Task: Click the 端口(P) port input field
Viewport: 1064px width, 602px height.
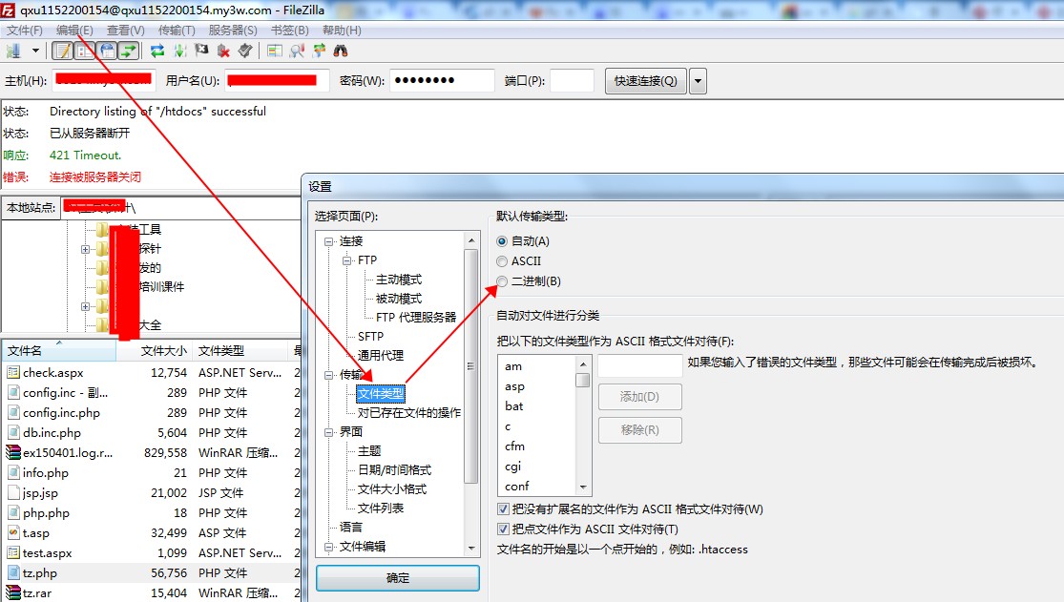Action: pyautogui.click(x=572, y=81)
